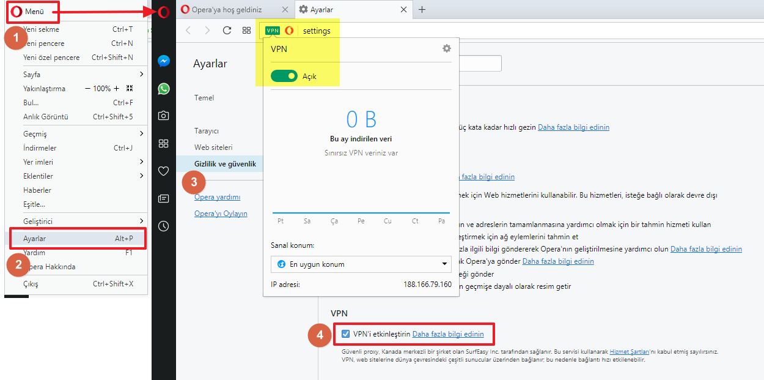Image resolution: width=764 pixels, height=380 pixels.
Task: Click the green VPN badge in address bar
Action: click(273, 31)
